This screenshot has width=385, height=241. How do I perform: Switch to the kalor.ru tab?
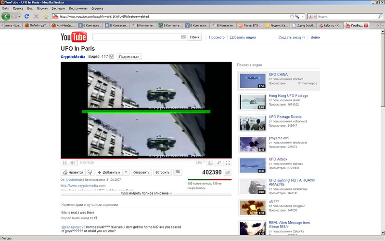coord(331,26)
